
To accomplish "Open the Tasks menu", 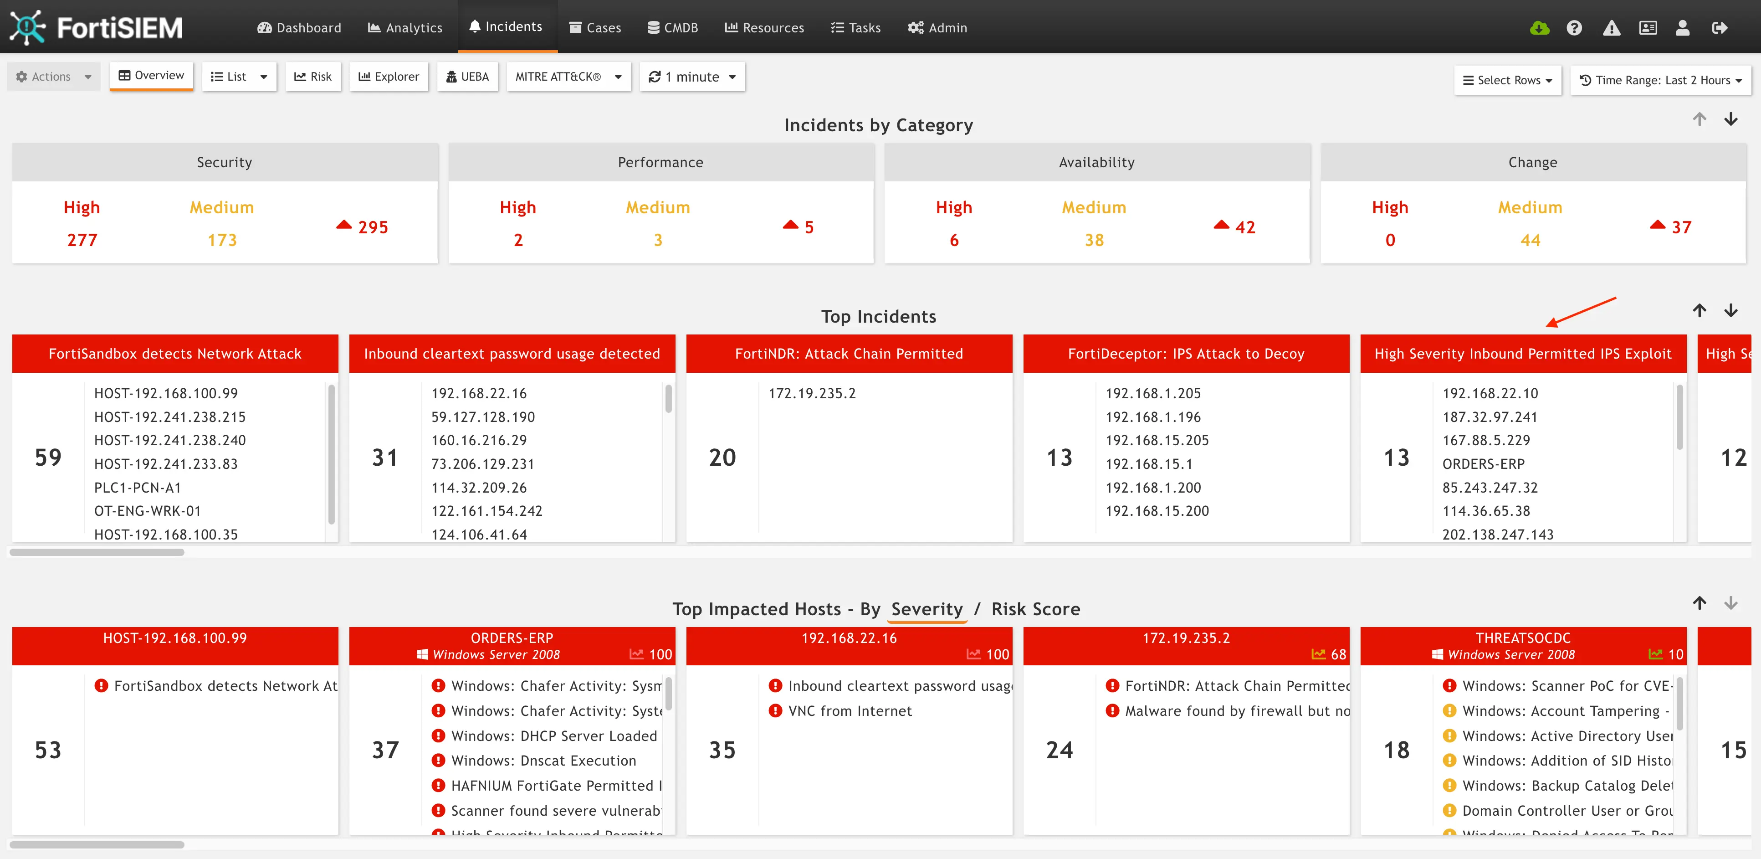I will point(855,27).
